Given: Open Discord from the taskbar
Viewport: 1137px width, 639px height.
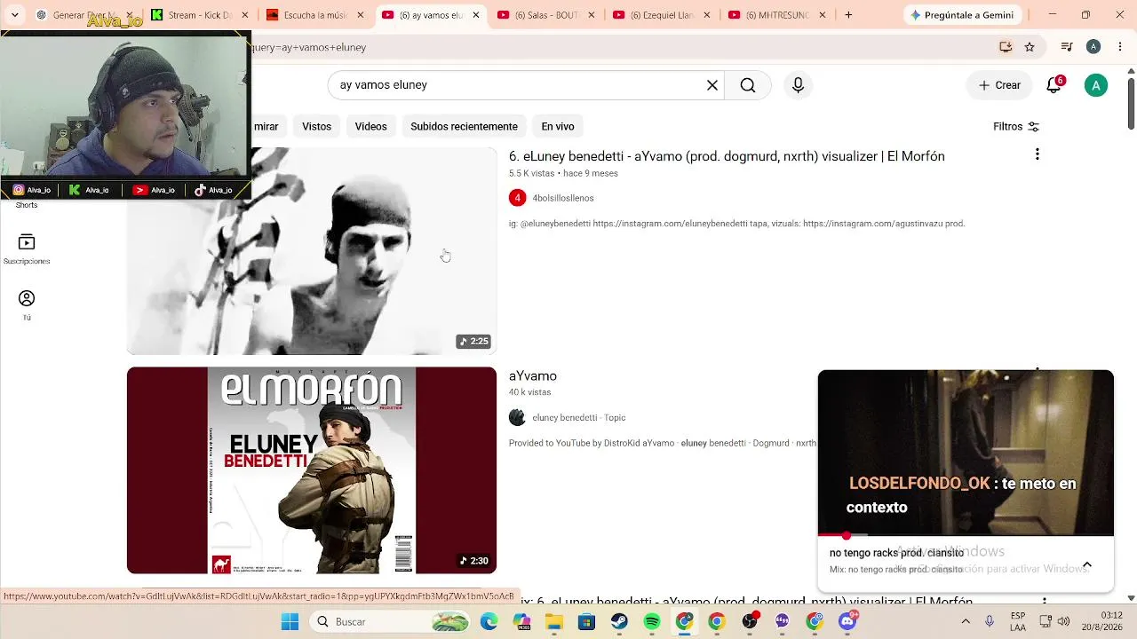Looking at the screenshot, I should 847,622.
